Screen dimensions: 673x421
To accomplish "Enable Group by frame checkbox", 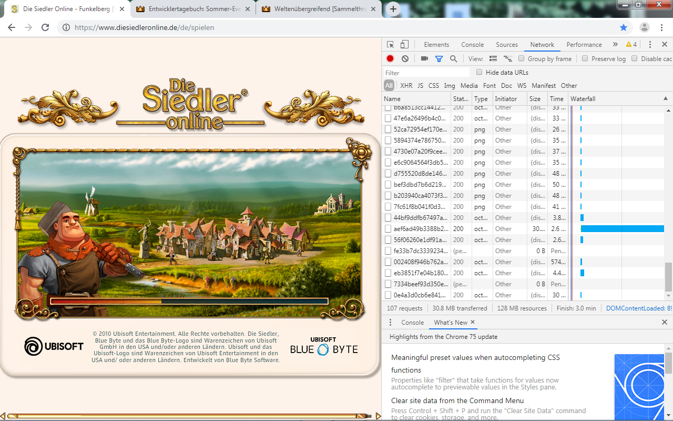I will click(522, 58).
